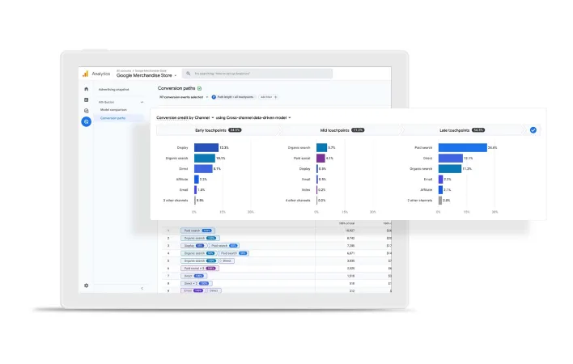573x364 pixels.
Task: Open Advertising snapshot in the sidebar
Action: pyautogui.click(x=113, y=90)
